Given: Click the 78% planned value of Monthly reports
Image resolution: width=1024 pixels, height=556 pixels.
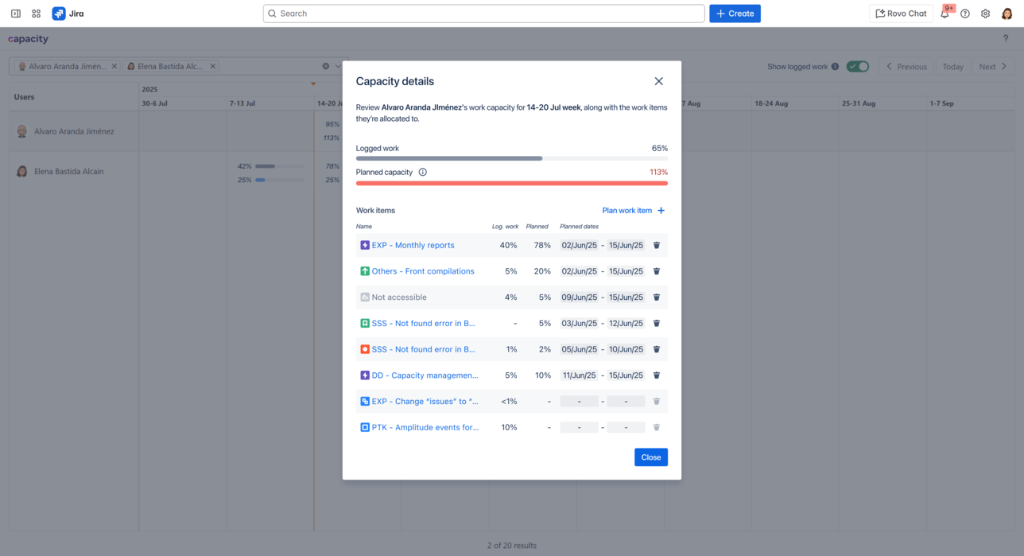Looking at the screenshot, I should 542,245.
